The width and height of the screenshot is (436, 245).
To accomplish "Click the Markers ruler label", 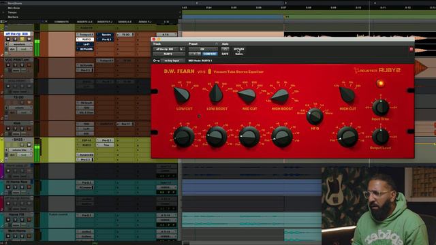I will (13, 17).
